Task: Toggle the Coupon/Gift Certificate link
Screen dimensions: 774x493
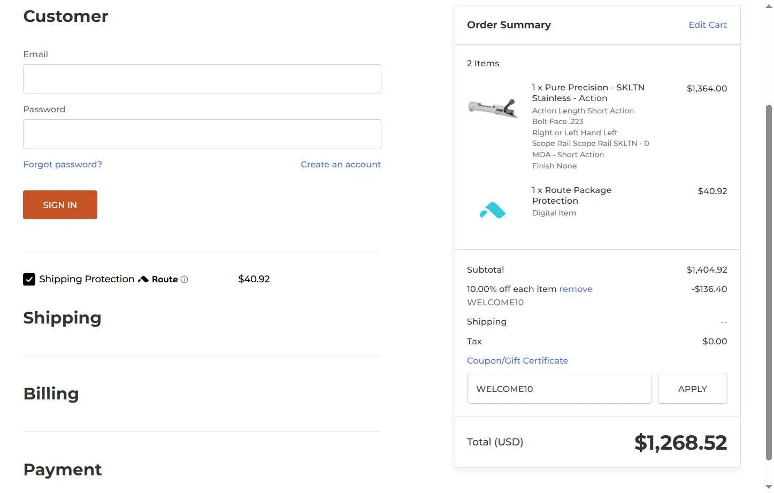Action: click(x=517, y=361)
